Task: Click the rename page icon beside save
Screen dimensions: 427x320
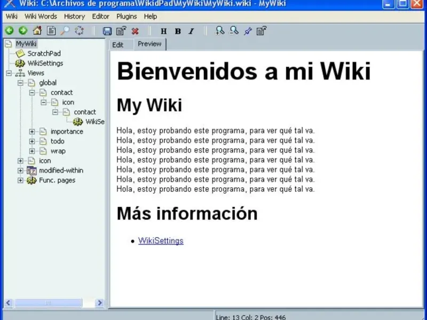Action: click(121, 31)
